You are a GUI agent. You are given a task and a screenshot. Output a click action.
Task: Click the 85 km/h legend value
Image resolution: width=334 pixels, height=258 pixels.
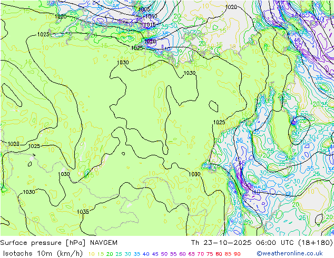[228, 254]
